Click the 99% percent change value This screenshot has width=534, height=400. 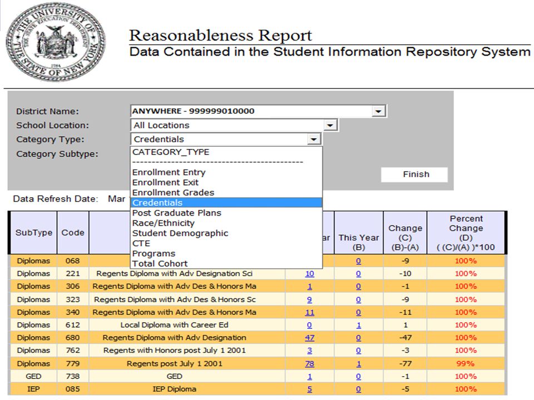pos(465,363)
